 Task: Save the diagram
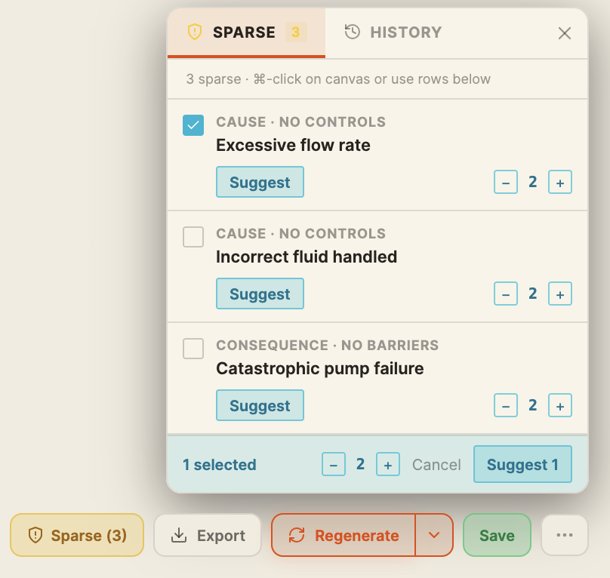497,535
